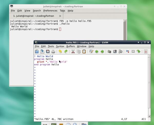Screen dimensions: 154x125
Task: Click the Find Next green right arrow
Action: [x=97, y=51]
